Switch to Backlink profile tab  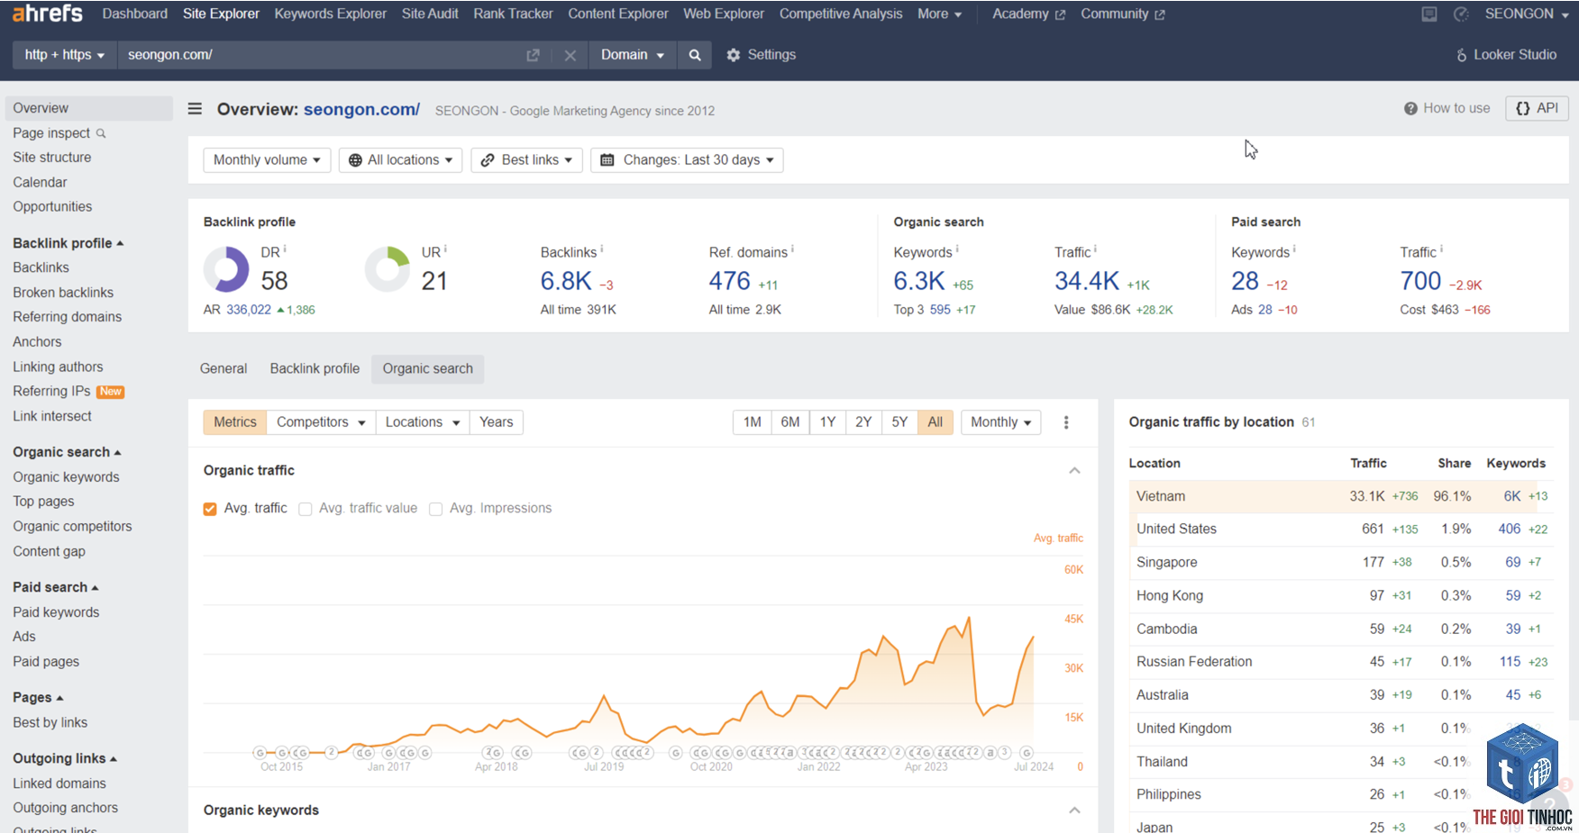(x=315, y=368)
